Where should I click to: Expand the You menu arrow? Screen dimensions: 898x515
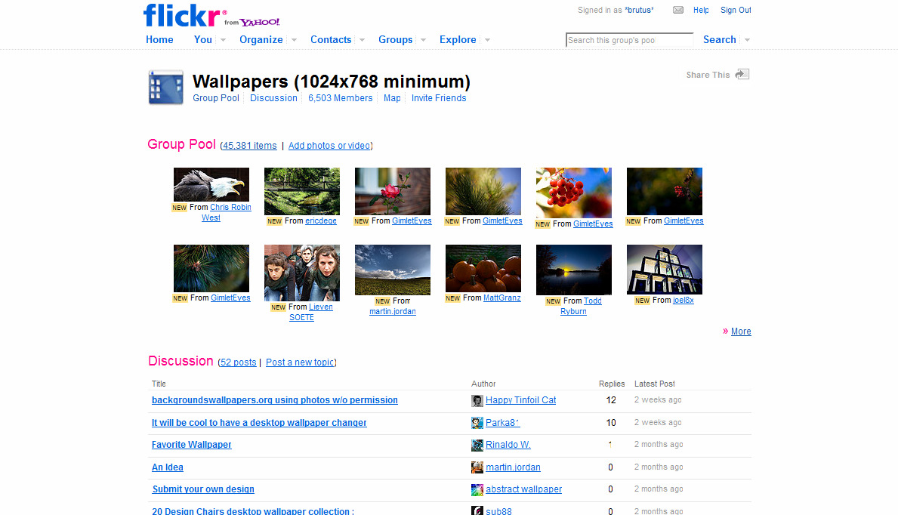pos(224,40)
